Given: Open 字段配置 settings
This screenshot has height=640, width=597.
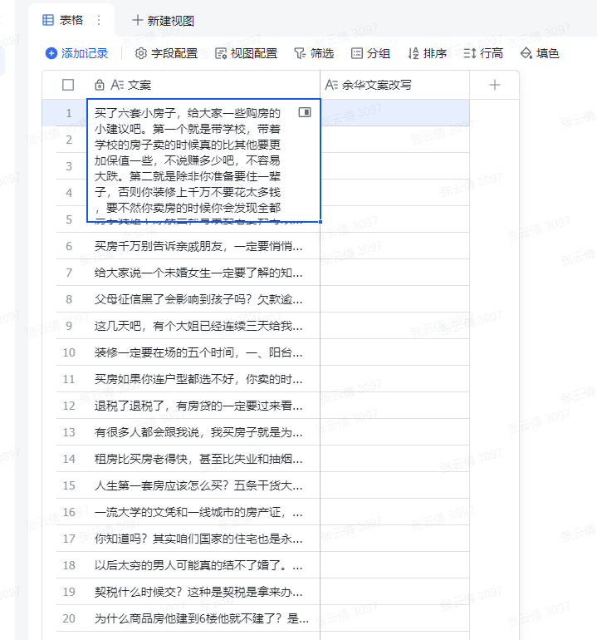Looking at the screenshot, I should click(x=166, y=53).
